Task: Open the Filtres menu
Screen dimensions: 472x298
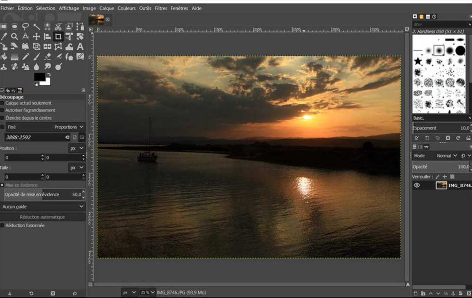Action: [x=161, y=8]
